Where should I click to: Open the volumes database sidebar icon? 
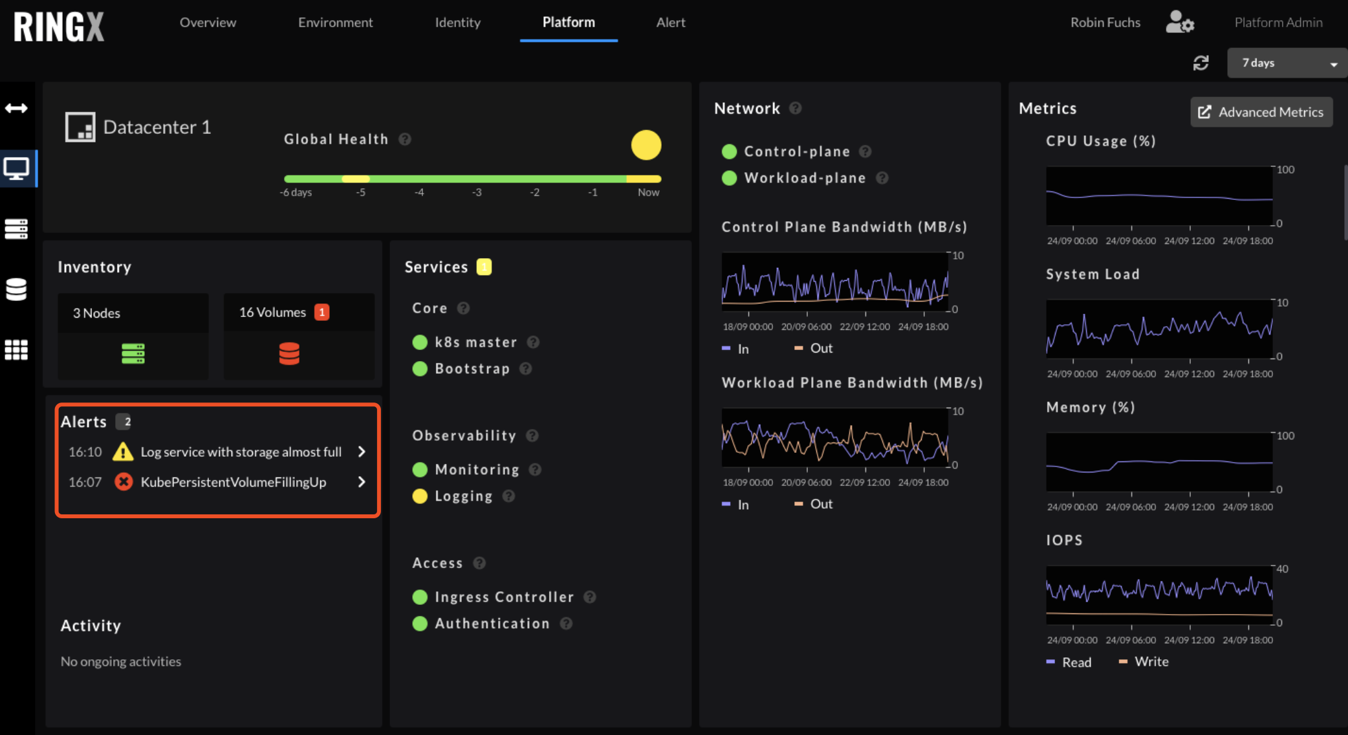point(16,289)
